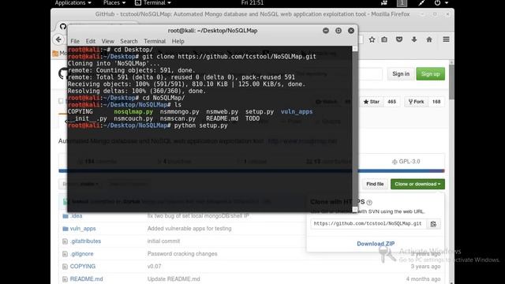
Task: Click the COPYING file icon
Action: (x=65, y=267)
